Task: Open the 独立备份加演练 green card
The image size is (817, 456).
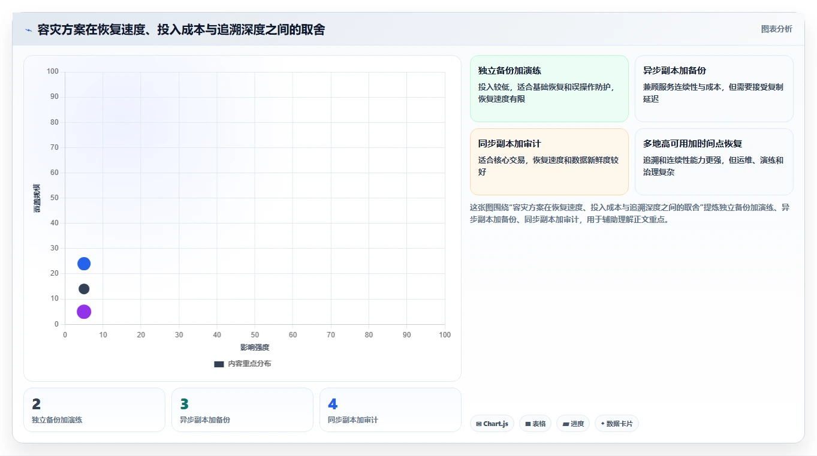Action: (x=549, y=89)
